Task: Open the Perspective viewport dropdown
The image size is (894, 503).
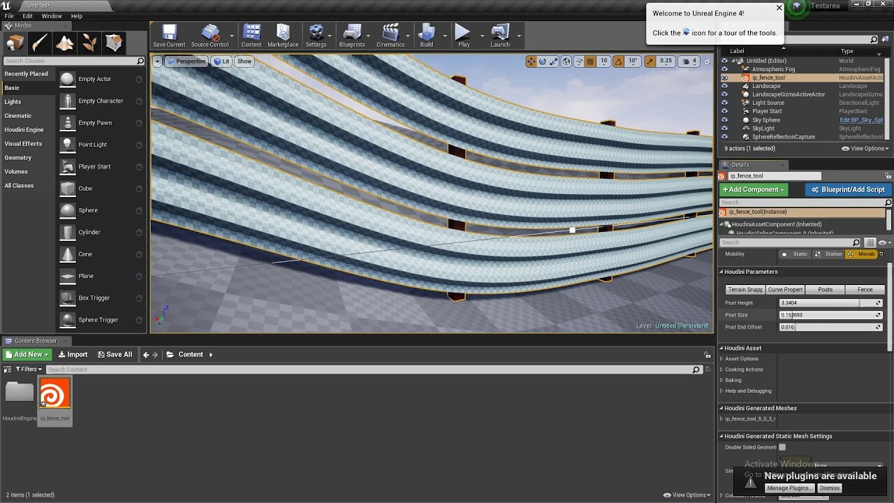Action: (186, 61)
